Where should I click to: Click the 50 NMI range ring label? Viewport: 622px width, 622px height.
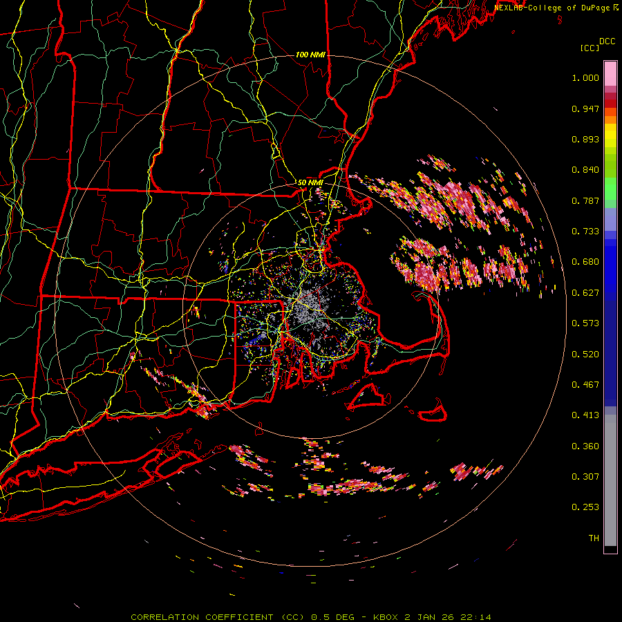[x=310, y=183]
